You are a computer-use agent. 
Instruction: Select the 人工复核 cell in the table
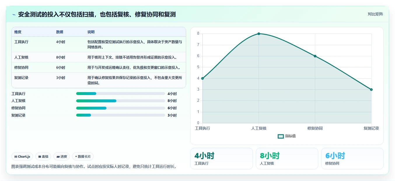21,57
